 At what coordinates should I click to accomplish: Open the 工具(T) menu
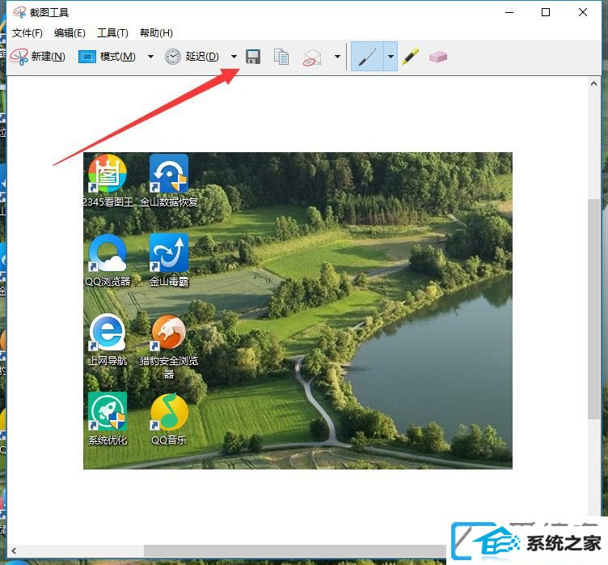(x=112, y=33)
